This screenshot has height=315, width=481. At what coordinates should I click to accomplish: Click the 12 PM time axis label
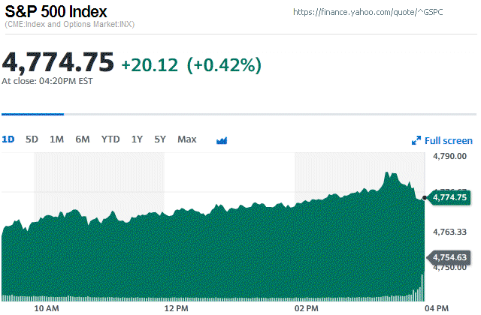176,307
